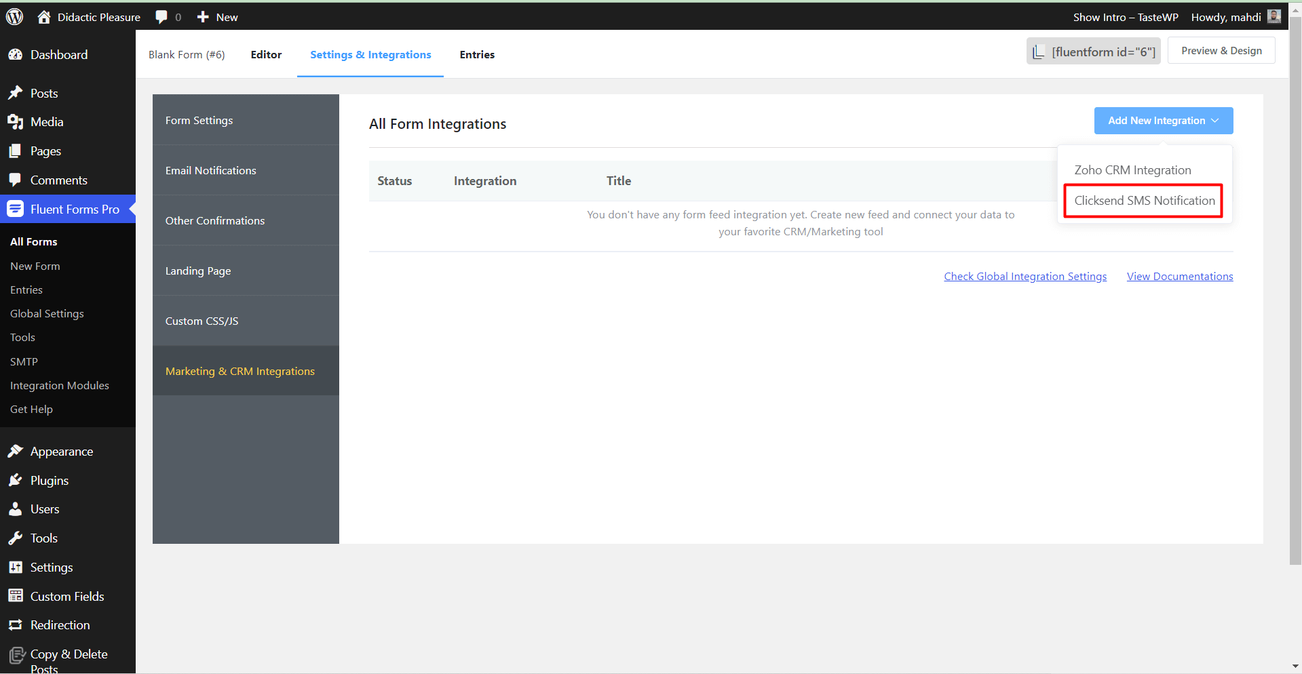Open Form Settings in settings sidebar
The height and width of the screenshot is (674, 1302).
click(246, 120)
